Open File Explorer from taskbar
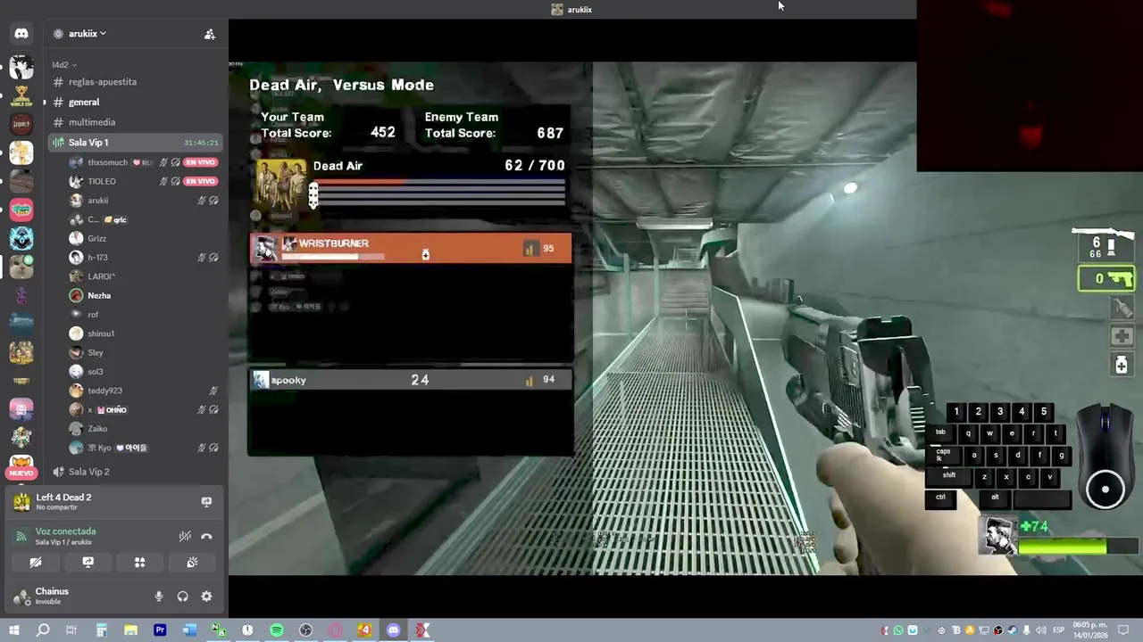The image size is (1143, 642). (x=130, y=630)
